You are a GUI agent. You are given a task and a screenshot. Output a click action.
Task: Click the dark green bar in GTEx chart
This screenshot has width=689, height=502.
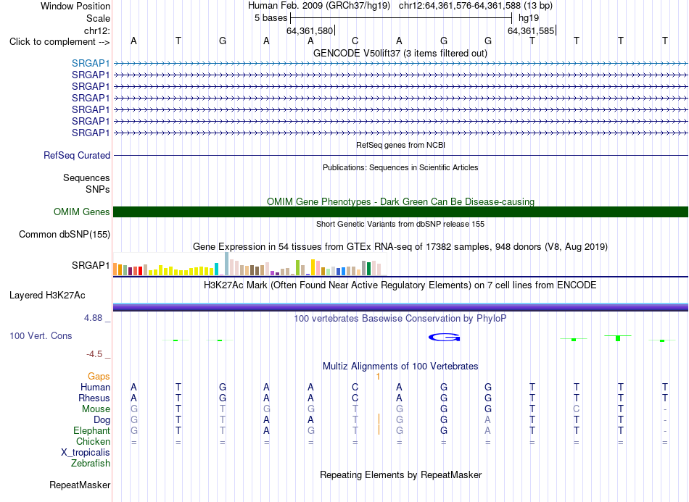(x=368, y=269)
